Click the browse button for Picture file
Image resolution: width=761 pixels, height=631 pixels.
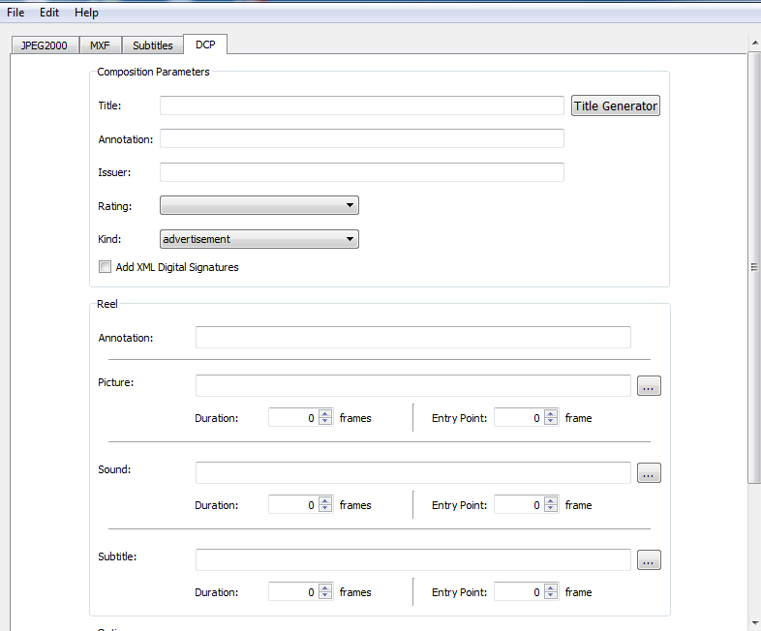tap(649, 386)
